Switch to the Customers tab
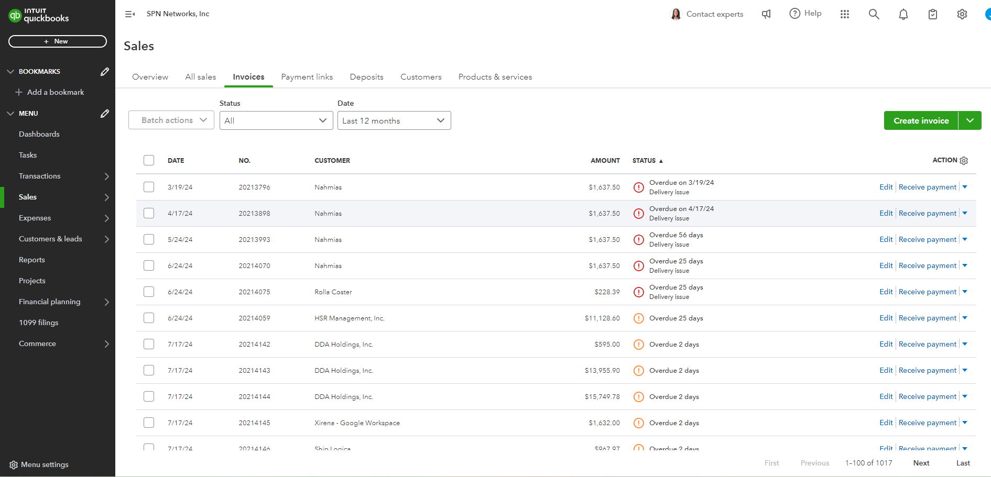 click(x=421, y=77)
